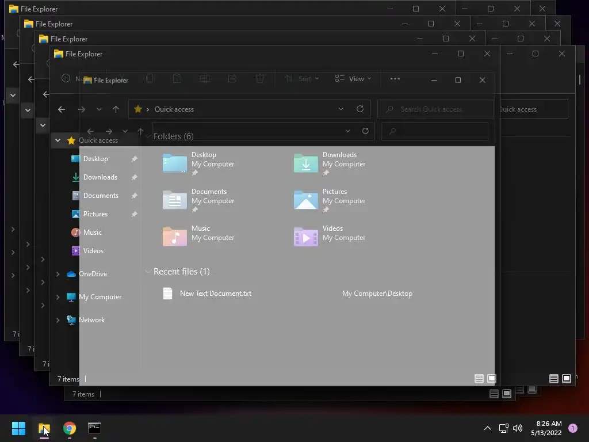Collapse the Recent files (1) group
The height and width of the screenshot is (442, 589).
point(148,272)
